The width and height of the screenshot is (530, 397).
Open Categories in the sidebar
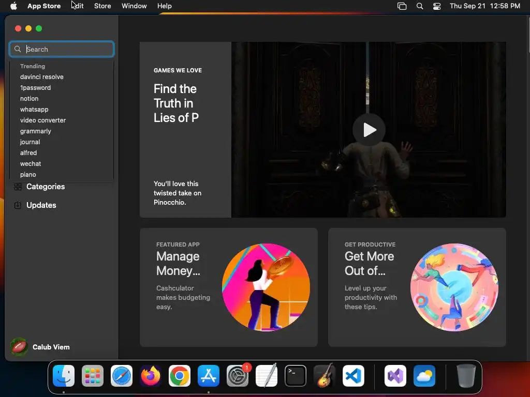(46, 186)
